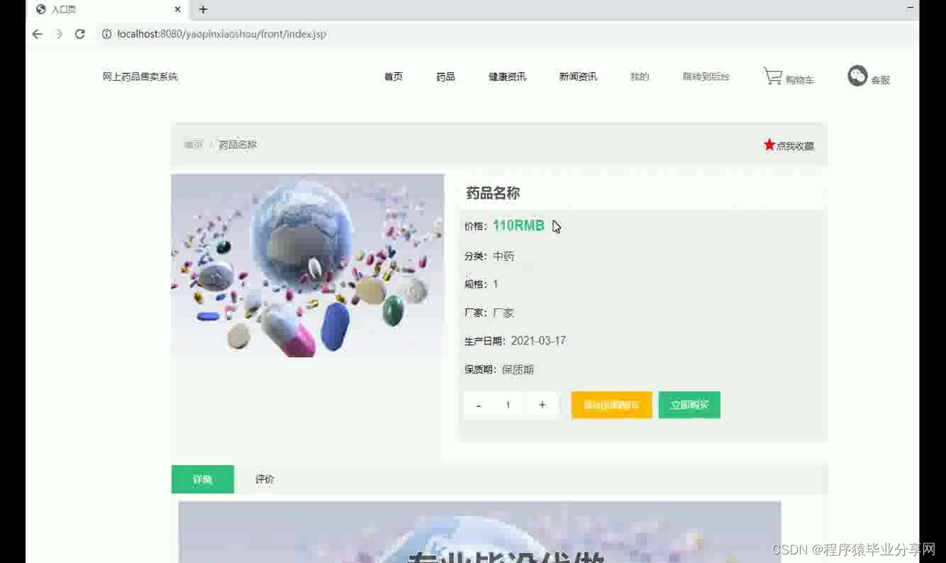Switch to the 详情 tab
Screen dimensions: 946x563
tap(203, 479)
